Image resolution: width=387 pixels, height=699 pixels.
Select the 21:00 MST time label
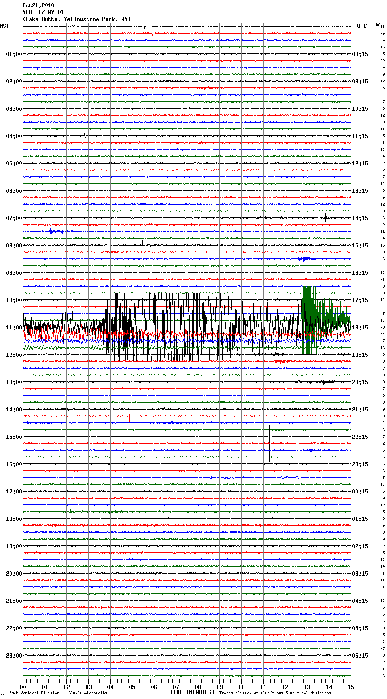[14, 601]
